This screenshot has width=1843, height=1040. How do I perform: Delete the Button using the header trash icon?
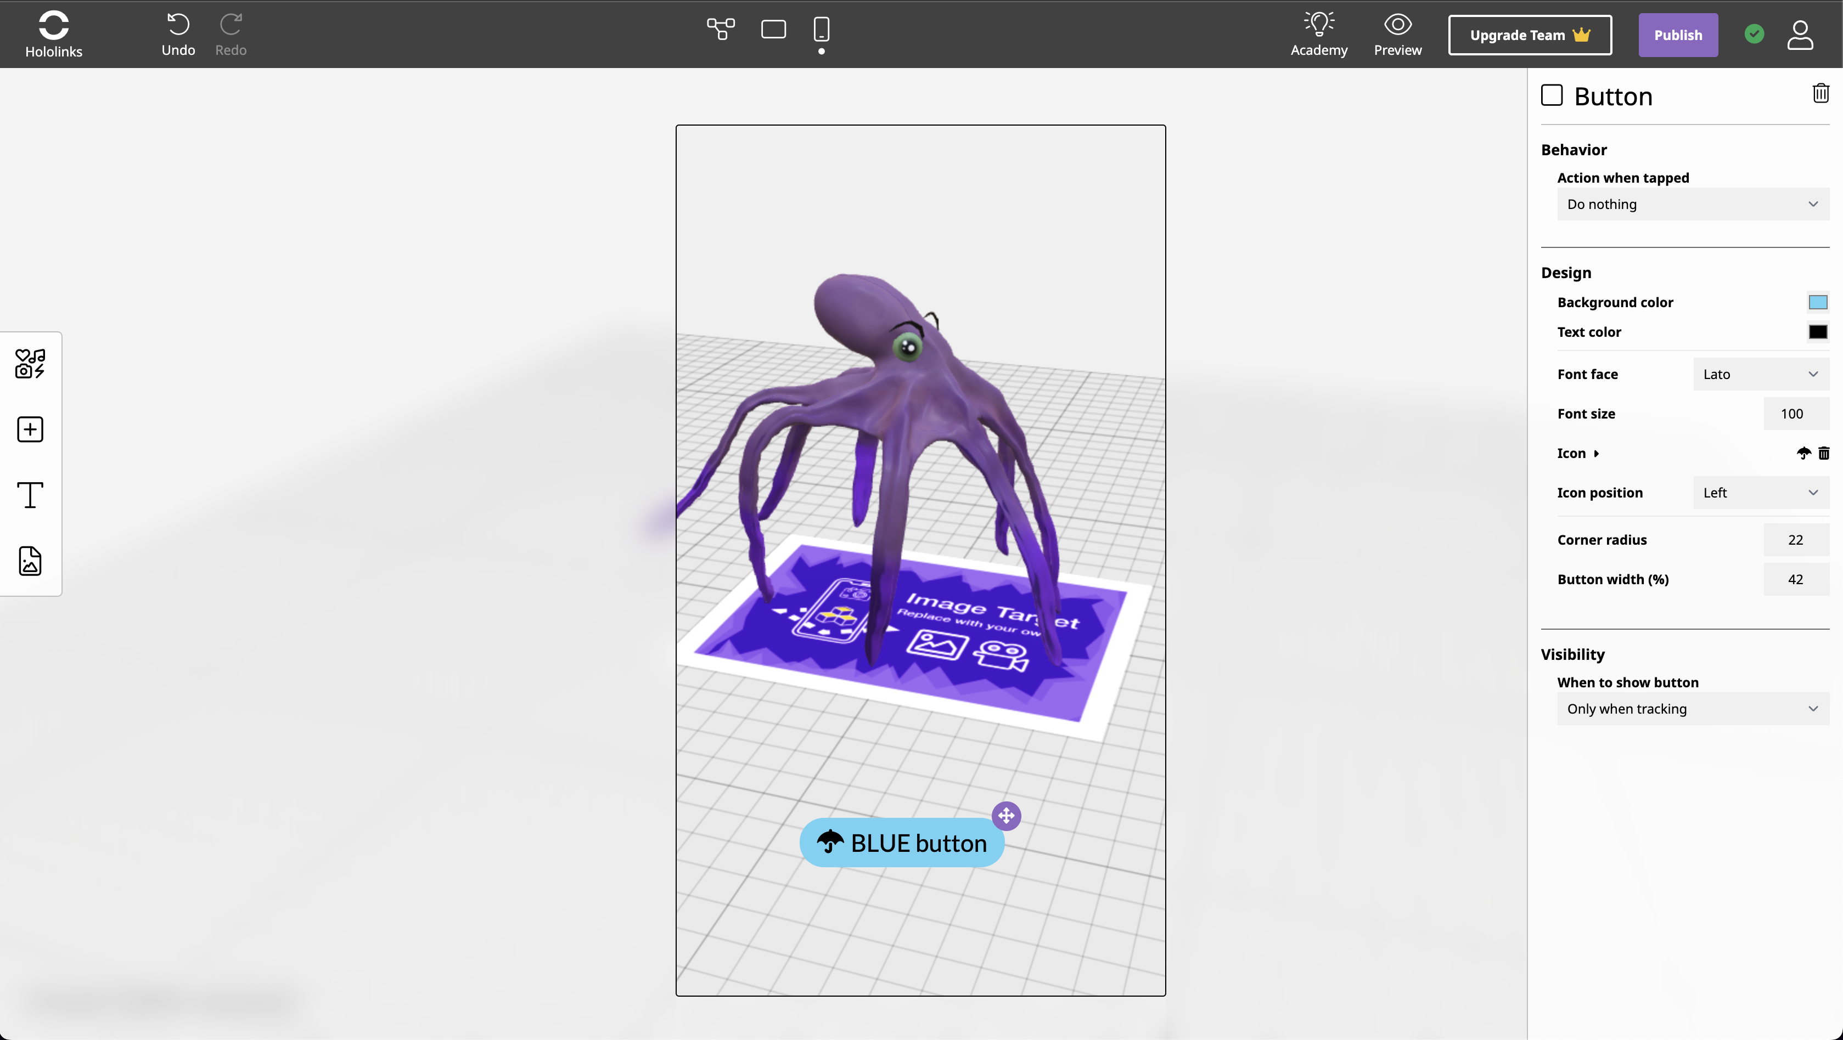(x=1820, y=93)
